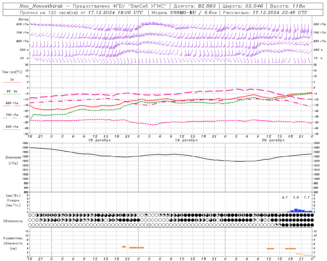The image size is (327, 261).
Task: Click "Рассчитано: 17.12.2024 22:46 UTC" text
Action: pyautogui.click(x=265, y=12)
